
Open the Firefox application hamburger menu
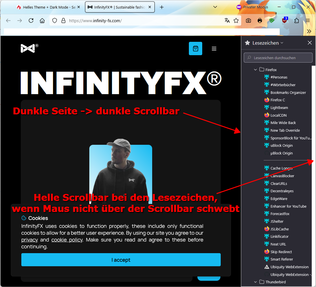click(307, 20)
